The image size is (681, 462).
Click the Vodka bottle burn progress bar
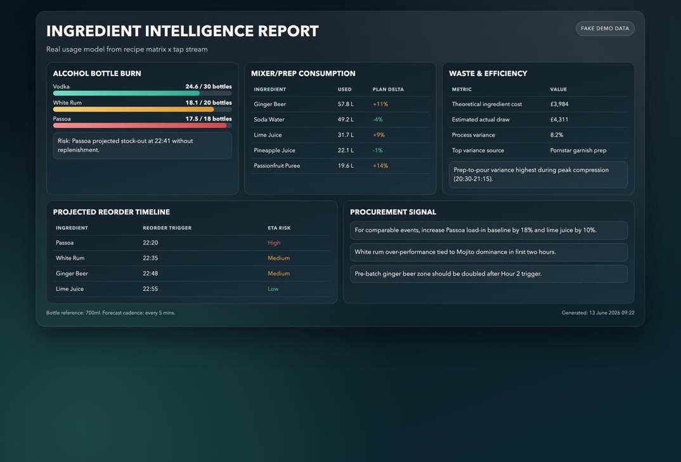(x=143, y=93)
